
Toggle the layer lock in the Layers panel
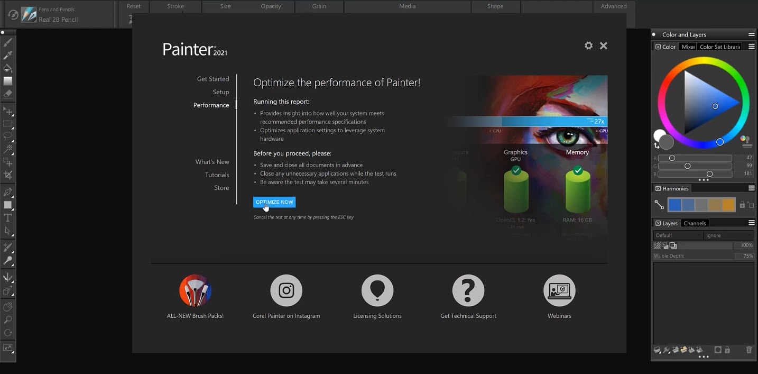[727, 350]
